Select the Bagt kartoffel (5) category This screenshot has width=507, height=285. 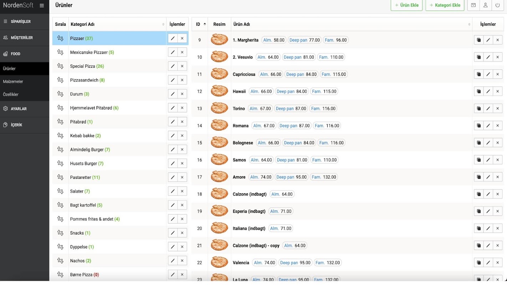(86, 205)
